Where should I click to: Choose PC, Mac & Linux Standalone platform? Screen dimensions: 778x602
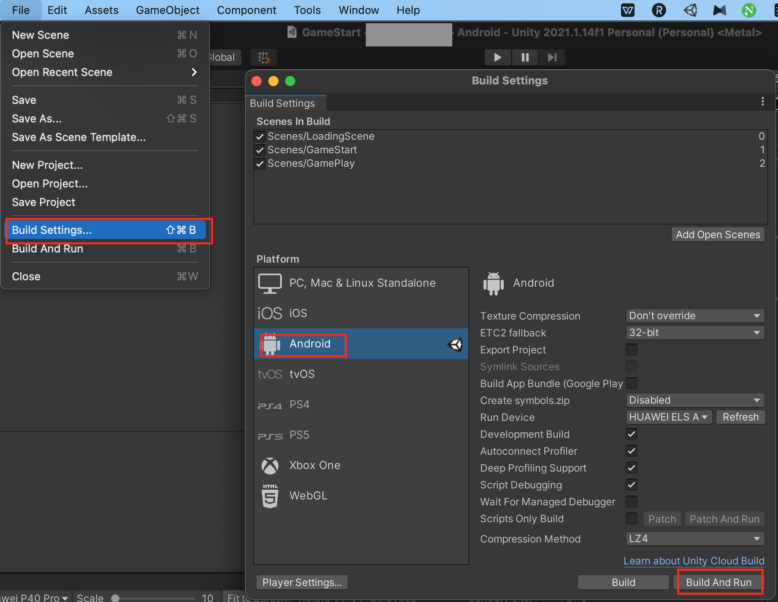(362, 283)
